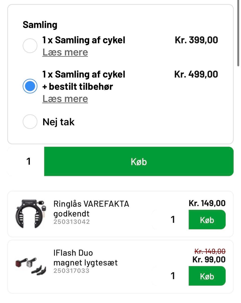Image resolution: width=241 pixels, height=303 pixels.
Task: Buy the Ringlås VAREFAKTA with its Køb button
Action: [207, 220]
